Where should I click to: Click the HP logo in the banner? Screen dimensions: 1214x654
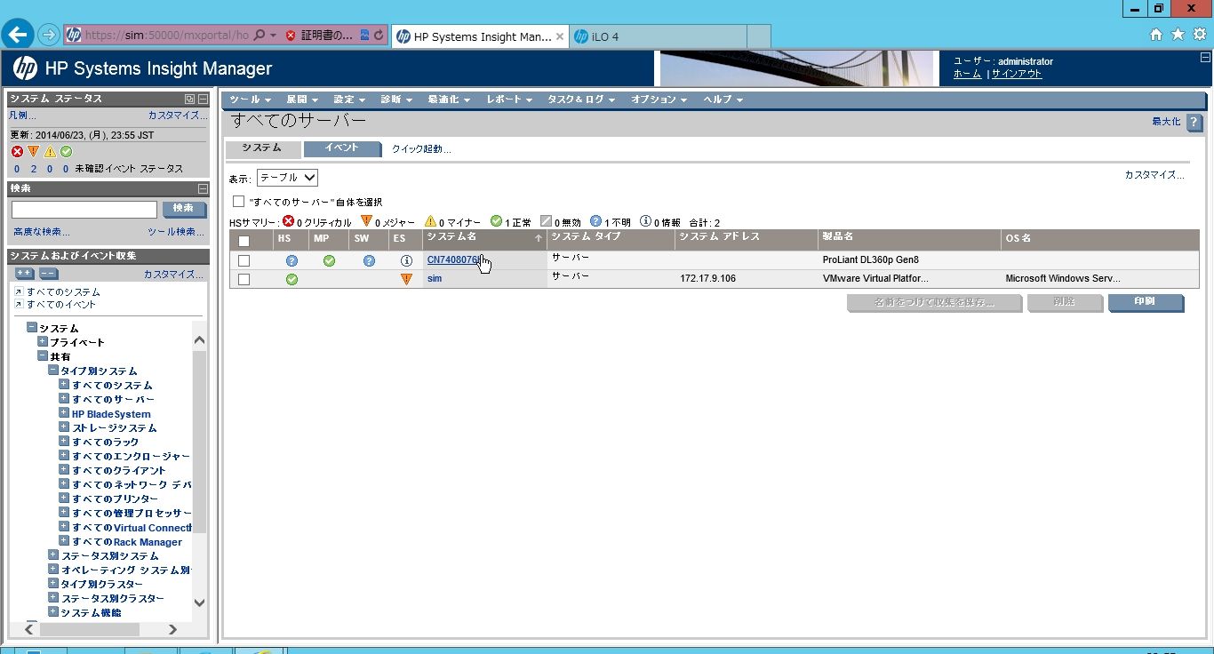[x=26, y=68]
